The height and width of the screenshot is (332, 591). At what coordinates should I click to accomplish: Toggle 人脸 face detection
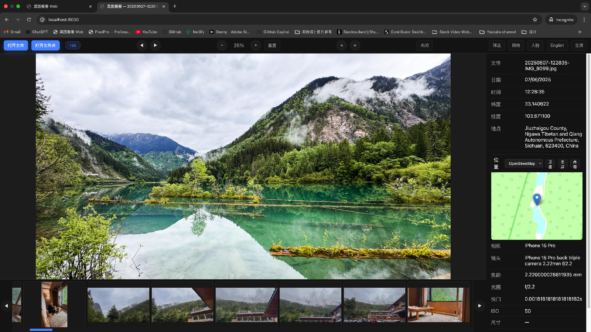535,45
